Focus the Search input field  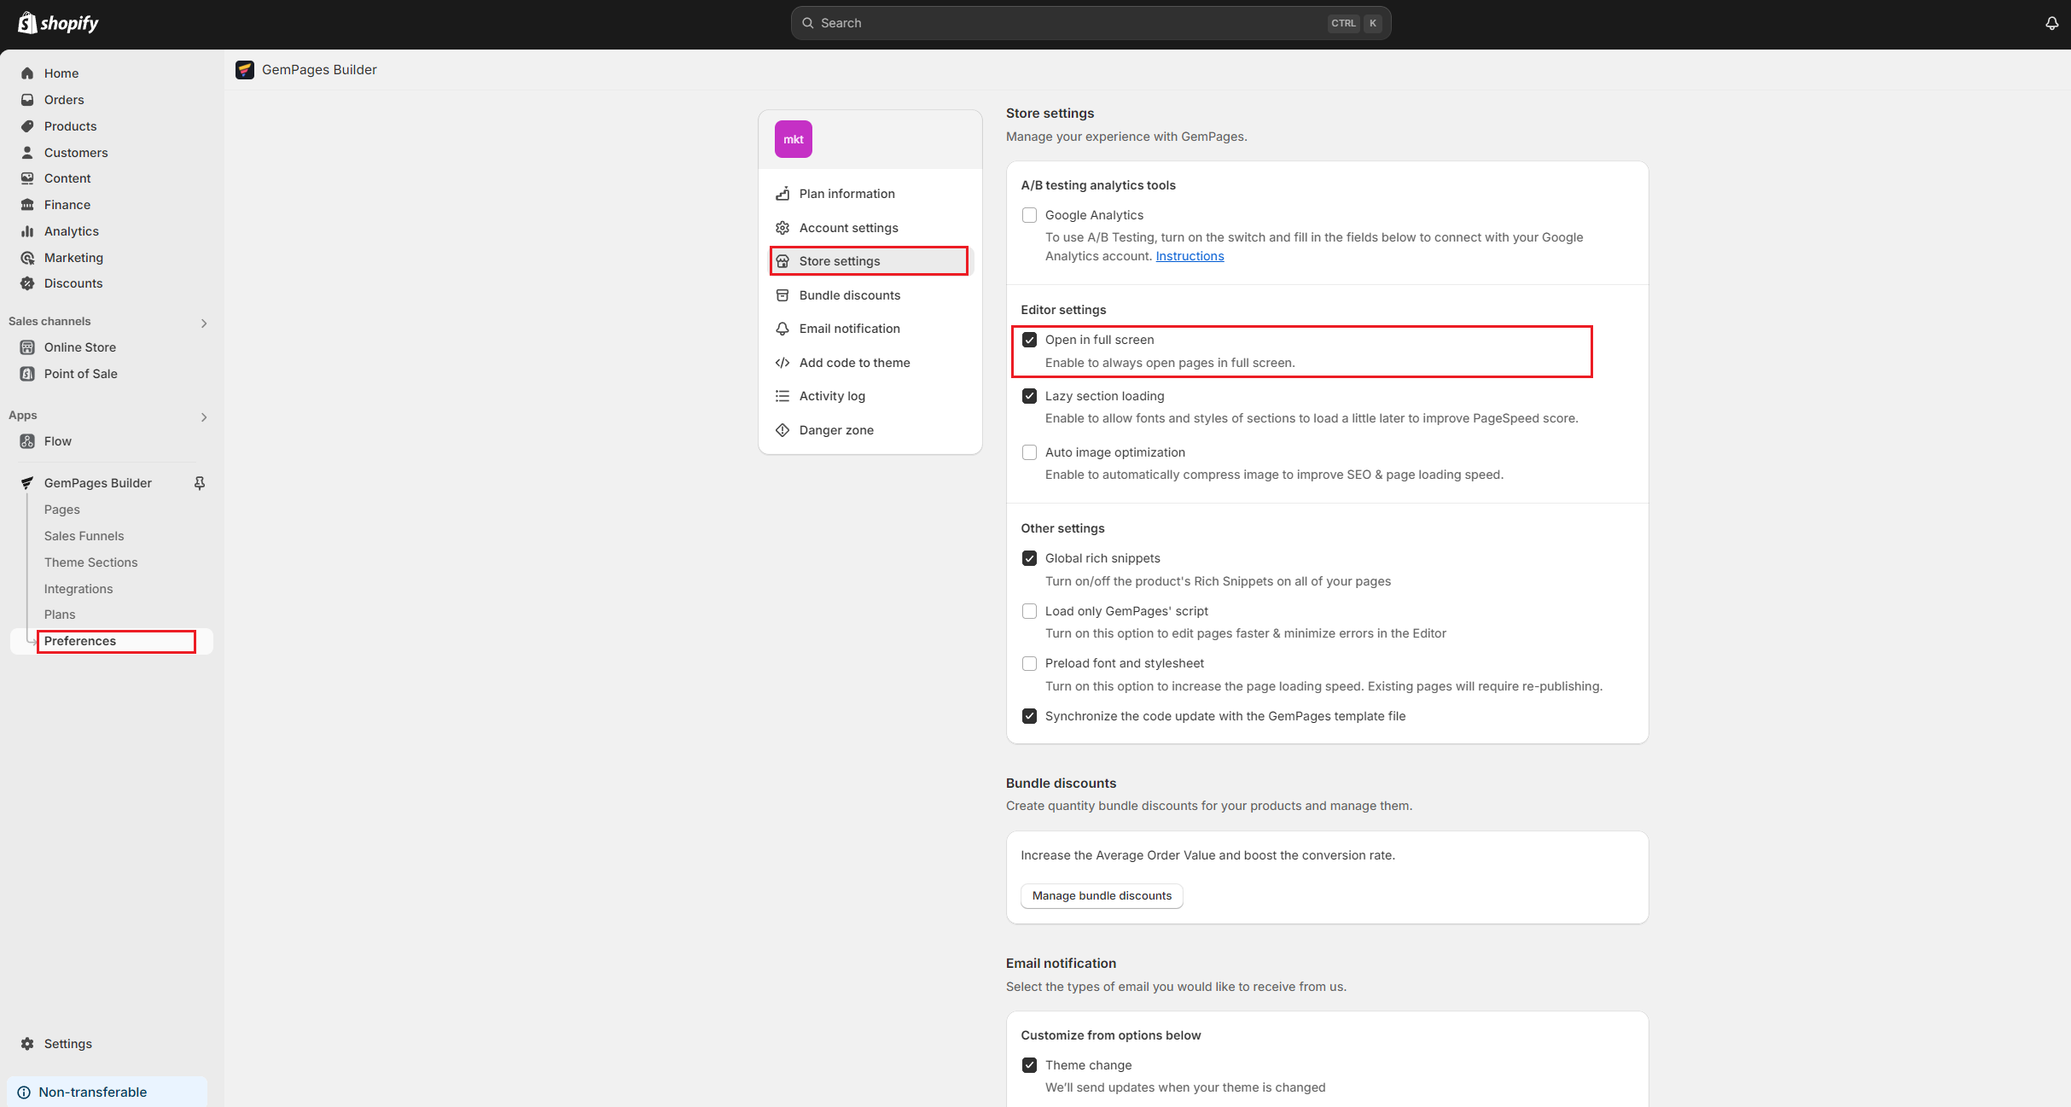(1067, 23)
